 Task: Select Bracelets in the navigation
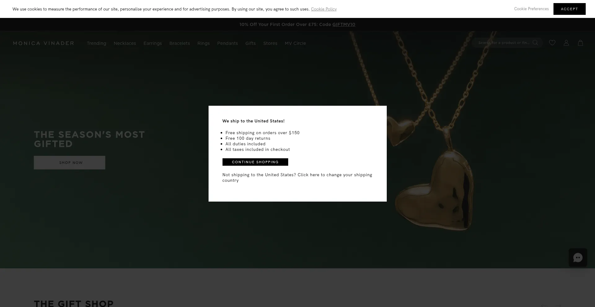click(179, 43)
